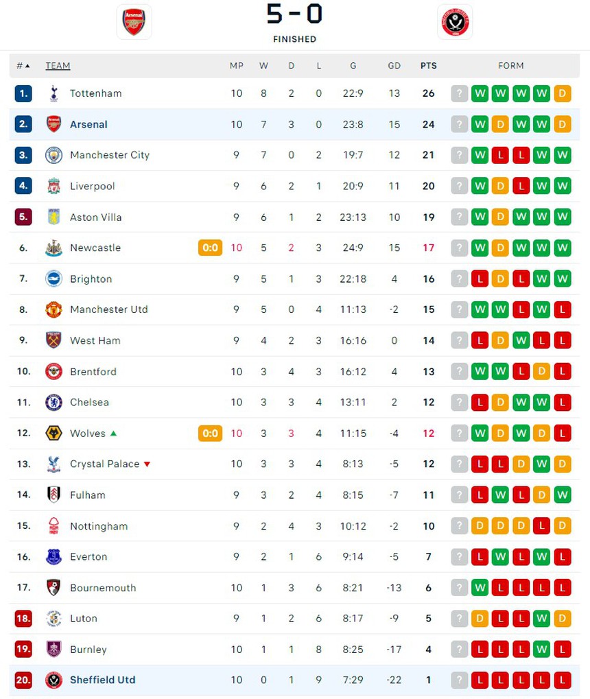
Task: Open the Aston Villa team link
Action: [x=95, y=217]
